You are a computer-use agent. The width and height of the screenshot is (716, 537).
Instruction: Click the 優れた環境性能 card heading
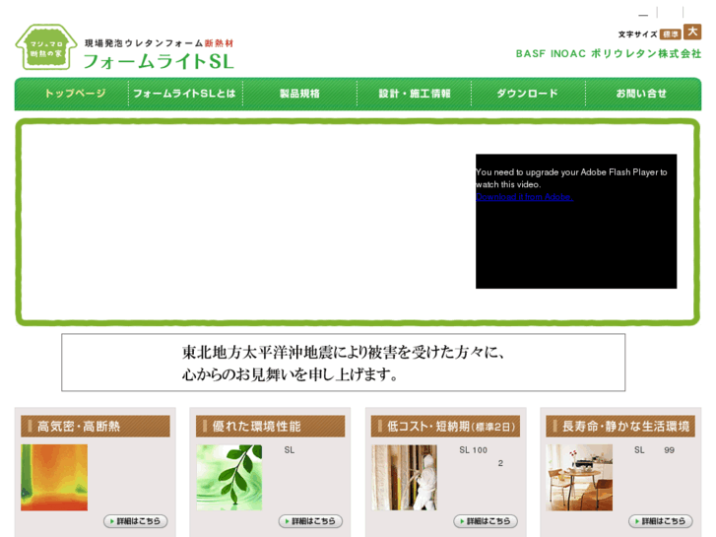pyautogui.click(x=270, y=427)
